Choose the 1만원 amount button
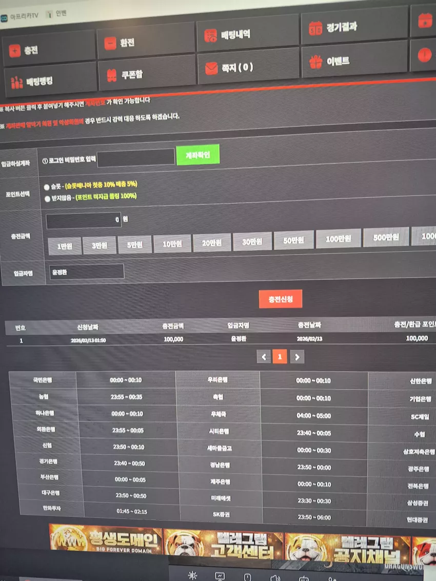The height and width of the screenshot is (581, 436). pos(65,246)
